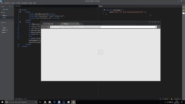Collapse the function message fold arrow in test.js
The width and height of the screenshot is (185, 104).
[104, 10]
